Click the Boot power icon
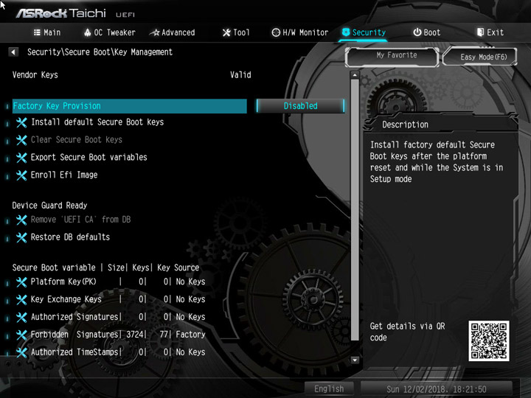531x398 pixels. point(417,32)
